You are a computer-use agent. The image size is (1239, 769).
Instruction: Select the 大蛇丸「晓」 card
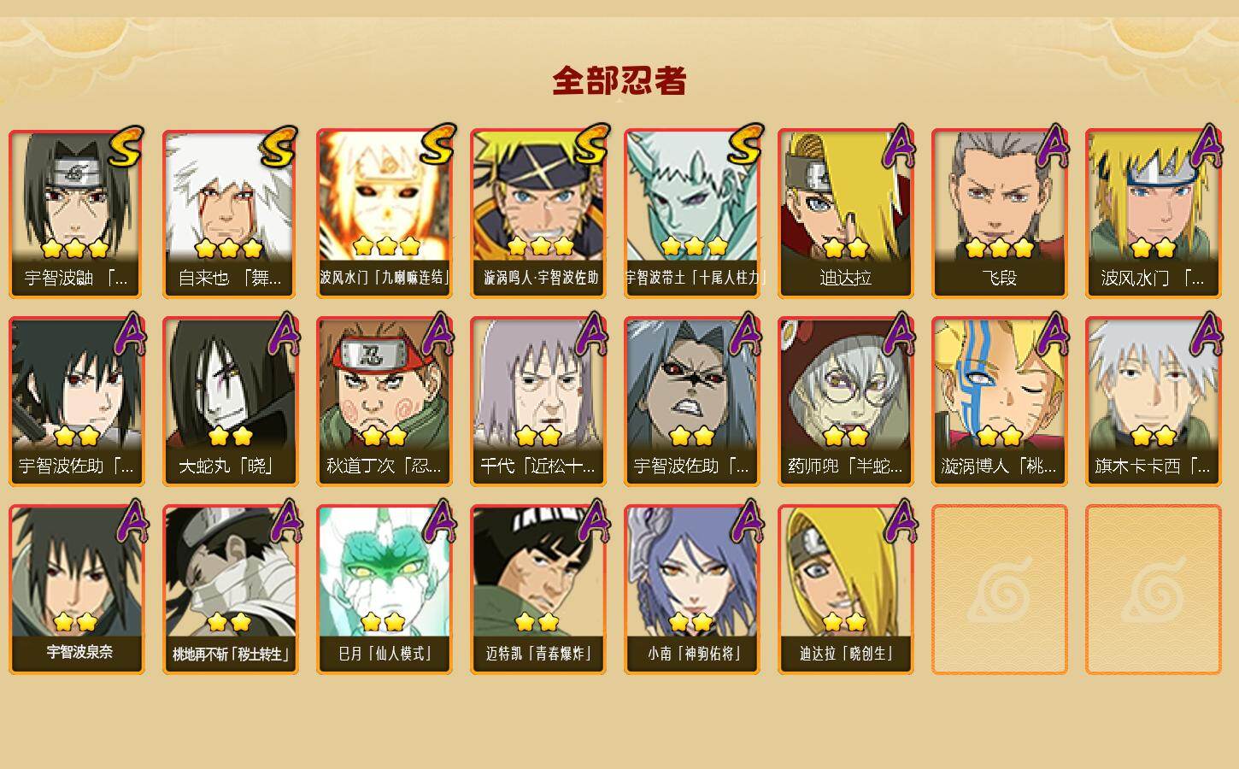pos(230,402)
